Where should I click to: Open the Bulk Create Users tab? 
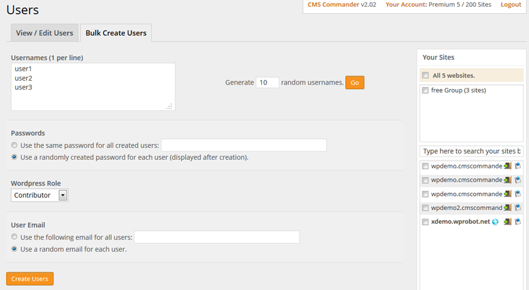tap(116, 33)
